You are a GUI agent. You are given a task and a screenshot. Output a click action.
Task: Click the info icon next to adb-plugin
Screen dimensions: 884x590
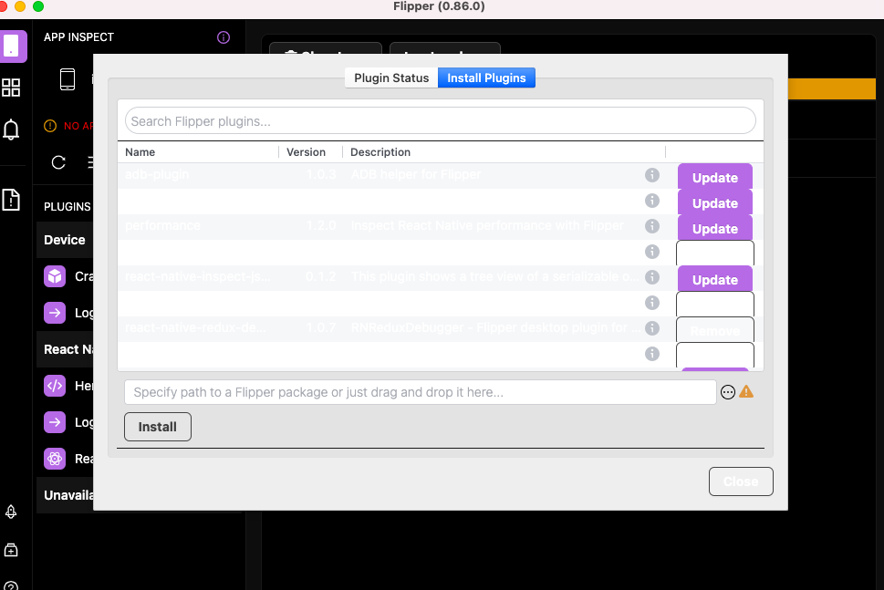click(652, 174)
